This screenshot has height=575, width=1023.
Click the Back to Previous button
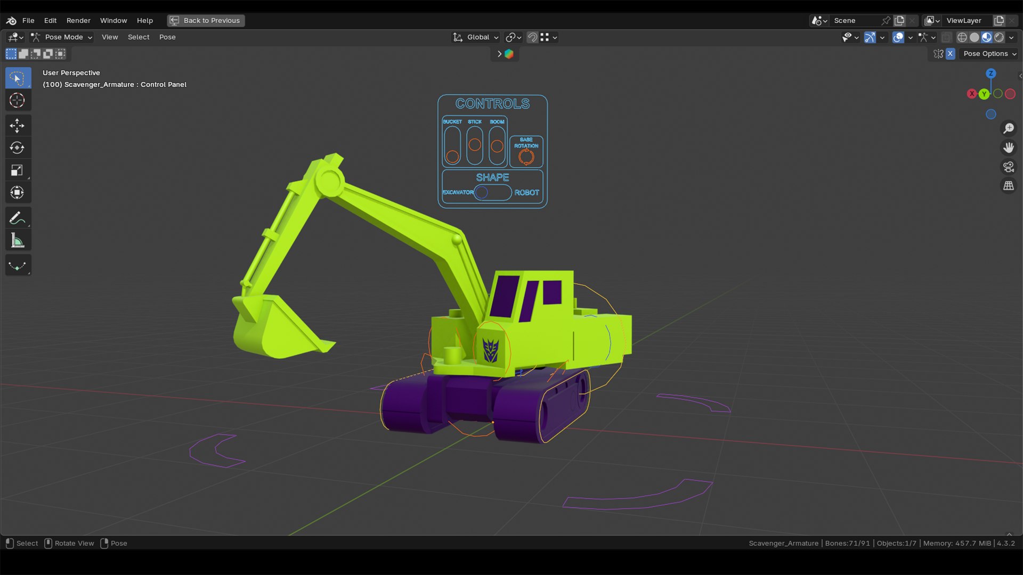click(x=206, y=21)
